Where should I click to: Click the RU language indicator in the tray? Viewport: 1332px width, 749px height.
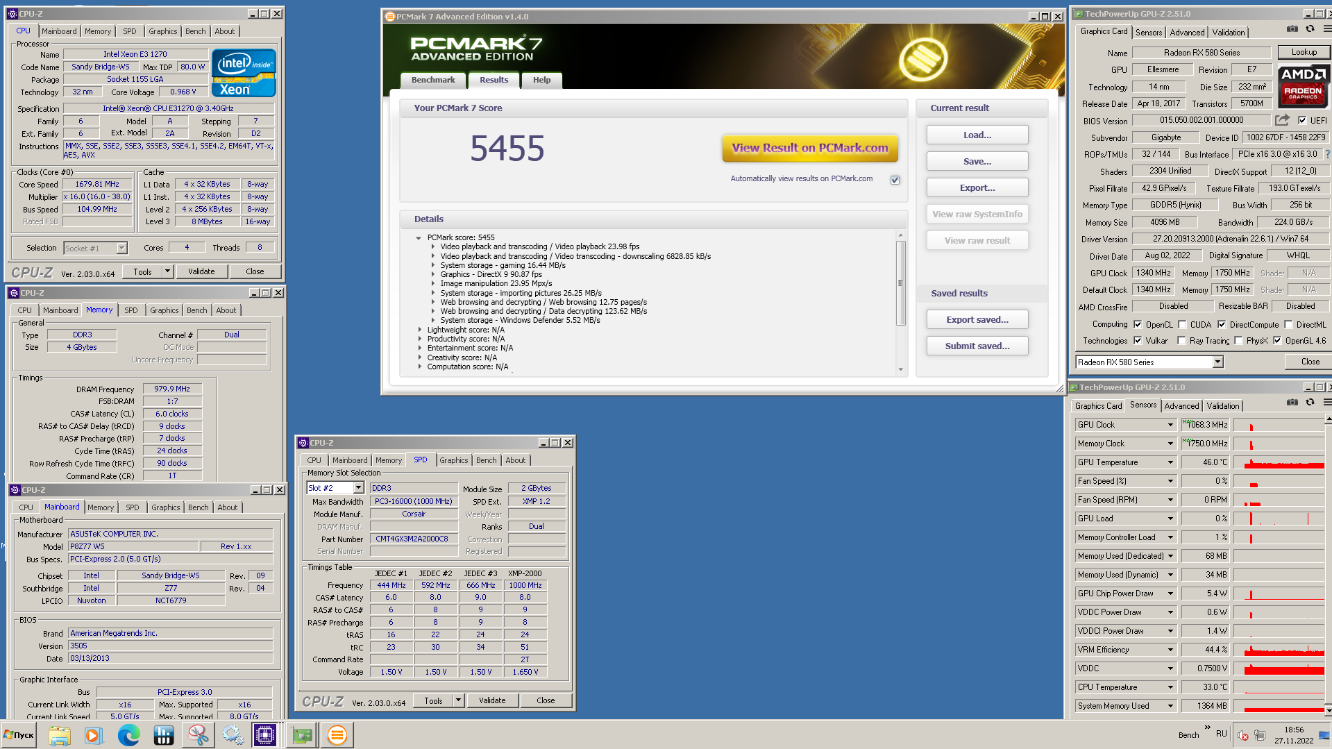[x=1222, y=734]
